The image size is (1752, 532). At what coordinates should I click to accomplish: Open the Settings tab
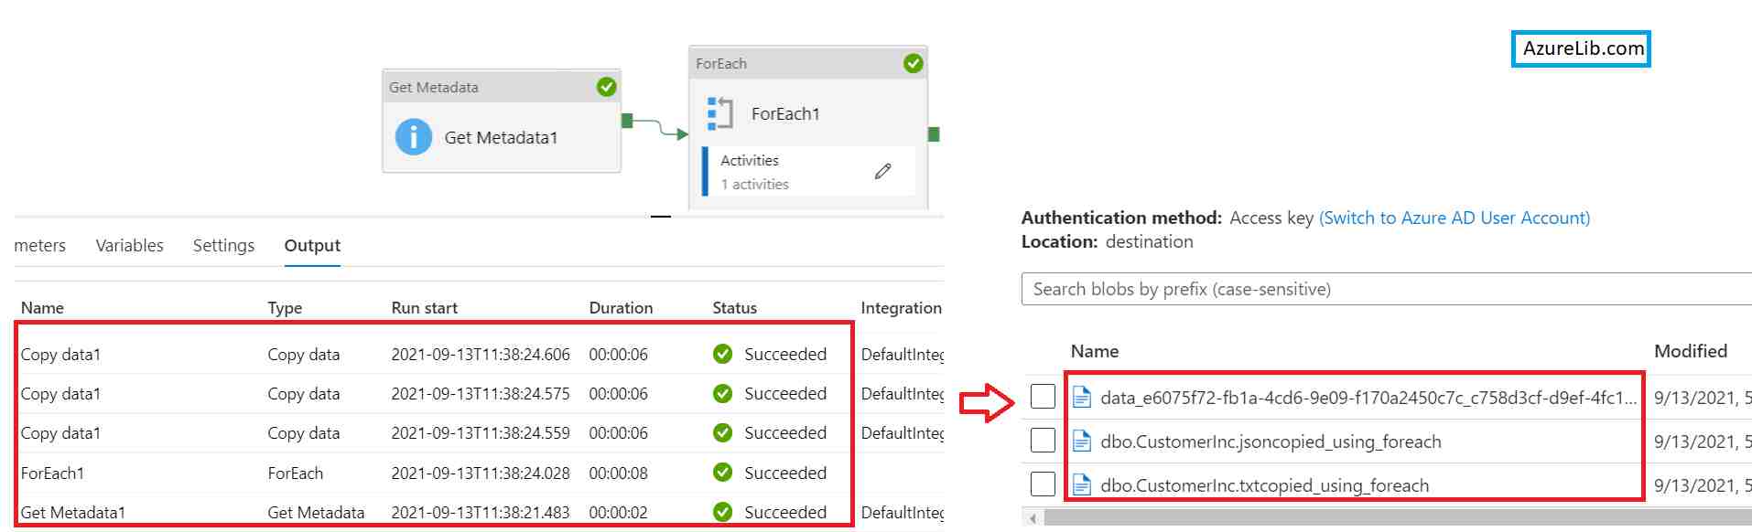[x=223, y=245]
